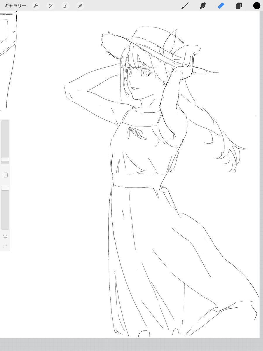This screenshot has width=263, height=351.
Task: Open the Adjustments magic wand menu
Action: tap(51, 6)
